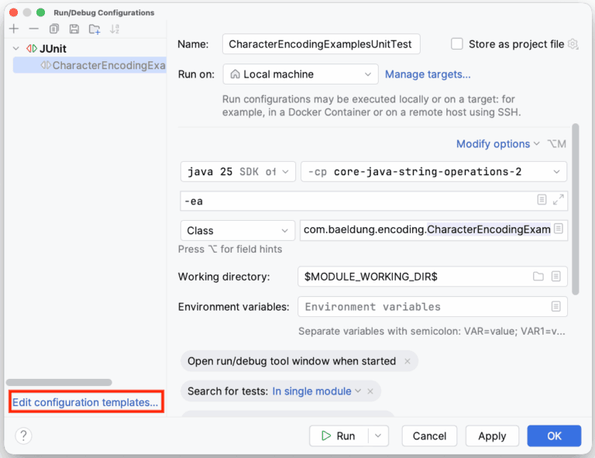The height and width of the screenshot is (458, 595).
Task: Click Manage targets link
Action: point(428,74)
